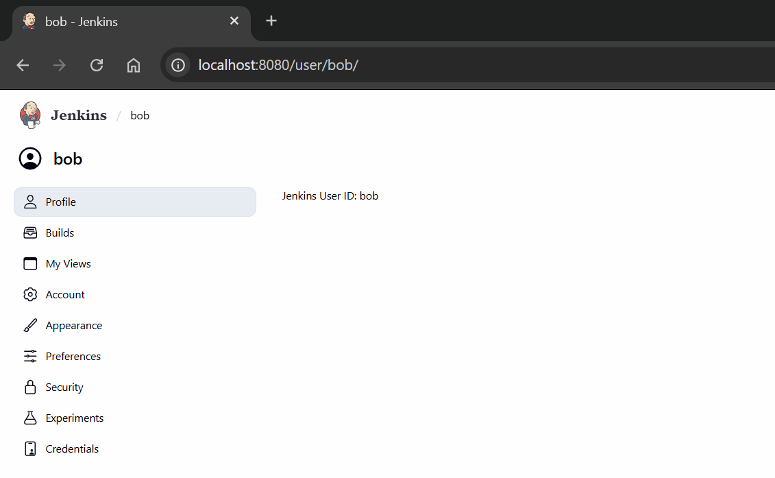775x478 pixels.
Task: Open the My Views sidebar item
Action: tap(135, 264)
